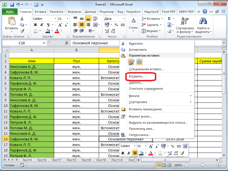Image resolution: width=228 pixels, height=171 pixels.
Task: Select Вставить... in the context menu
Action: [136, 76]
